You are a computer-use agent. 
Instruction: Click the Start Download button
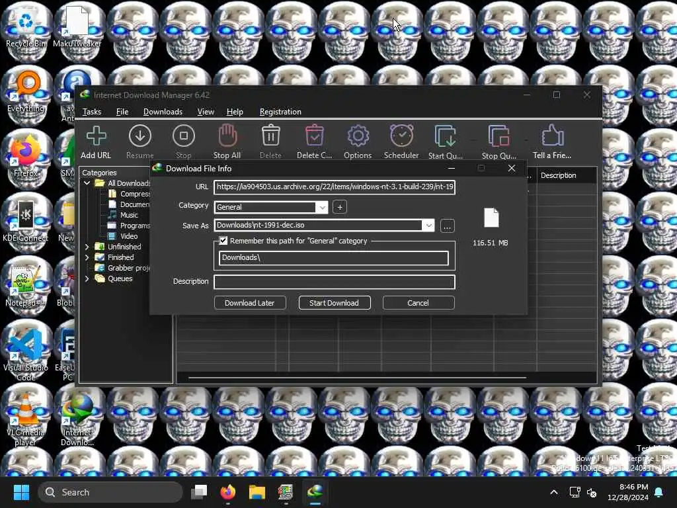point(334,303)
